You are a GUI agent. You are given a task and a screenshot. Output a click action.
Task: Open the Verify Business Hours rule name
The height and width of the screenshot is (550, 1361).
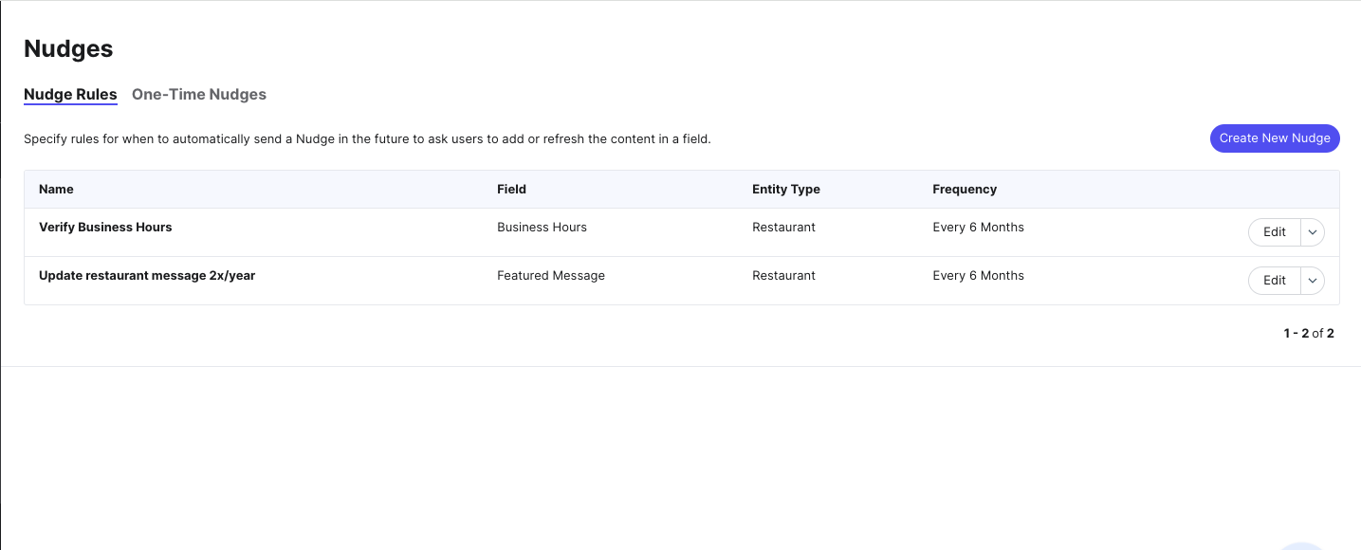[x=105, y=228]
